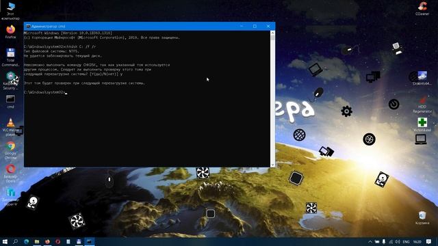The image size is (438, 246).
Task: Open the volume control in system tray
Action: (397, 241)
